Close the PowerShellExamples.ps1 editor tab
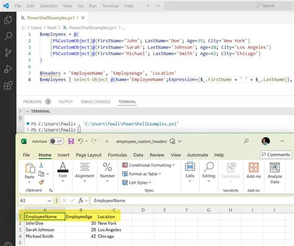The width and height of the screenshot is (294, 246). [83, 18]
